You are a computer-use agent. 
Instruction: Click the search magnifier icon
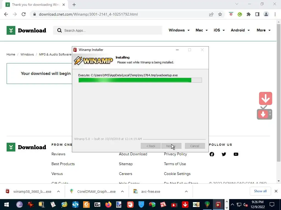(60, 30)
